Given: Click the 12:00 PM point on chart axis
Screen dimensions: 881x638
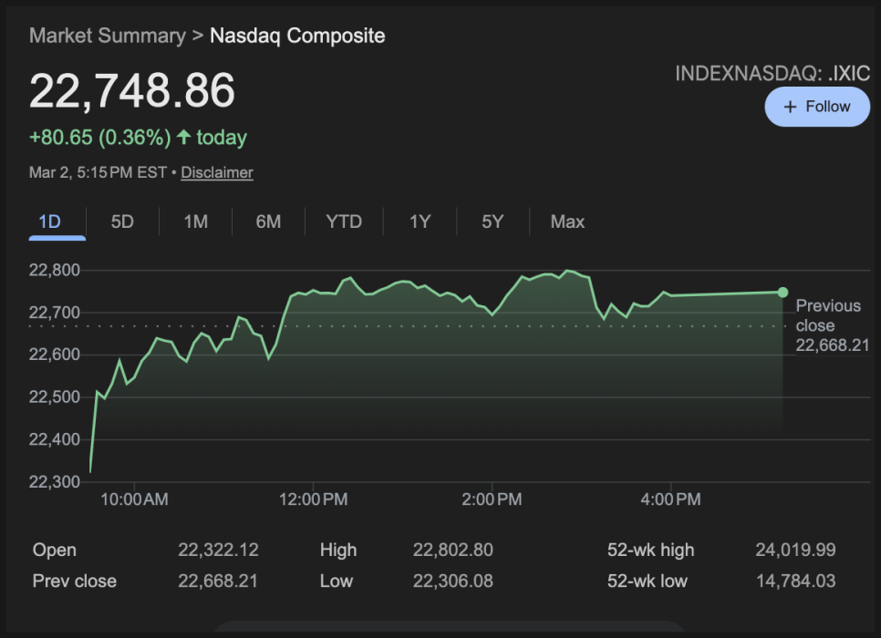Looking at the screenshot, I should click(313, 499).
